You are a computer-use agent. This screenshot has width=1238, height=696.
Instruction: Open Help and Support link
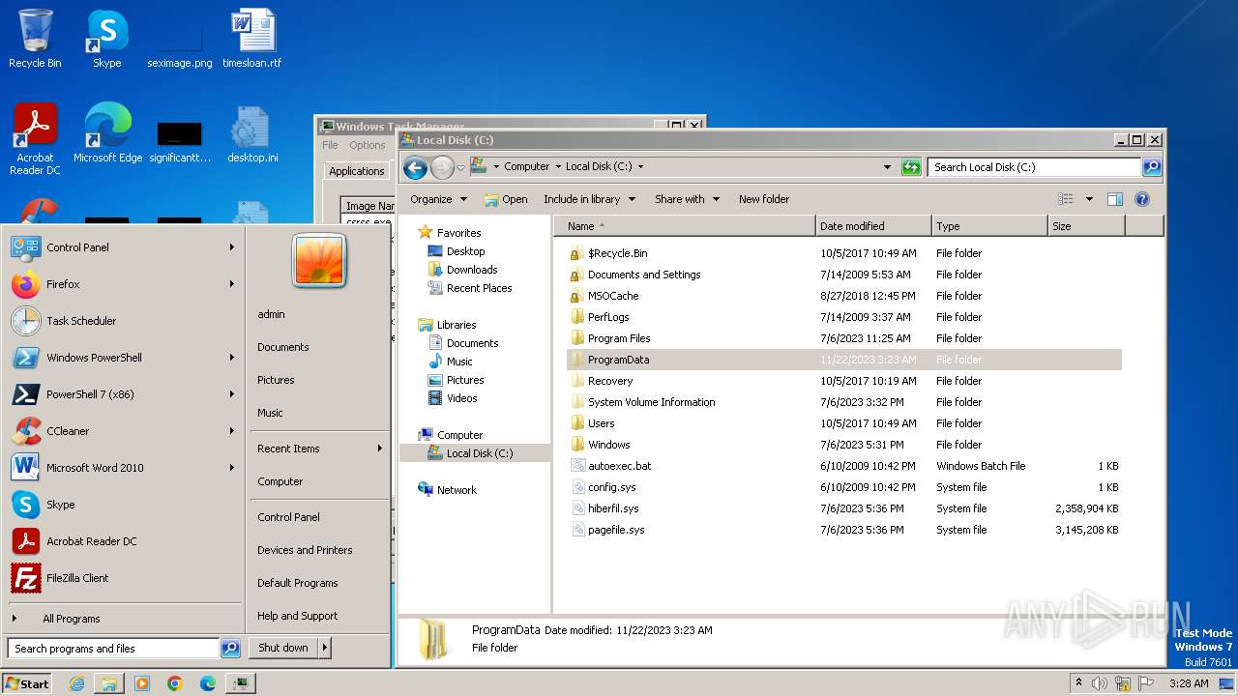point(297,616)
